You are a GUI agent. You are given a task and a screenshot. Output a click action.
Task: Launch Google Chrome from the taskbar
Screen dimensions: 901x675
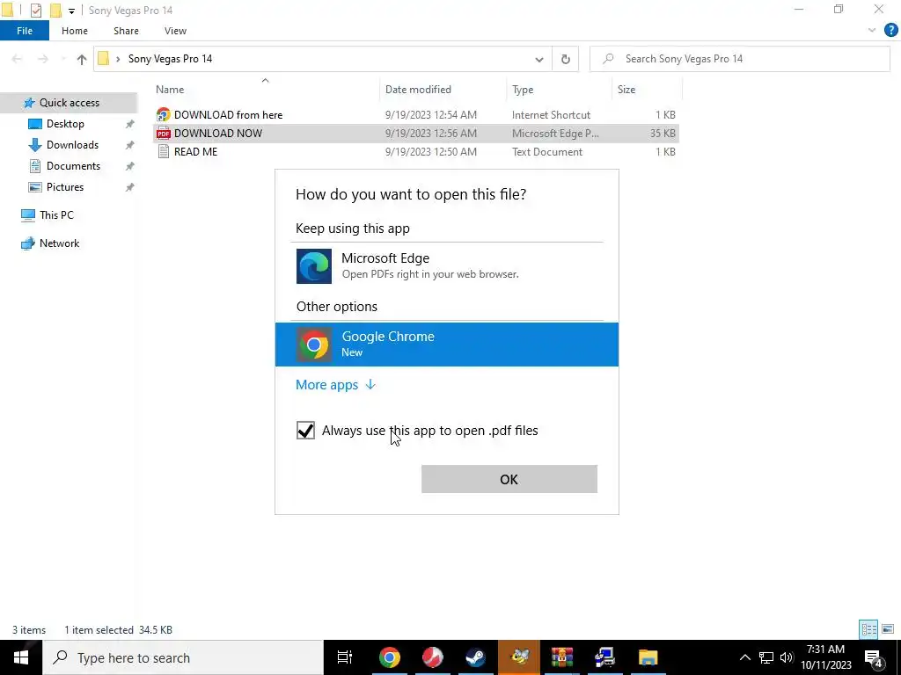pyautogui.click(x=389, y=657)
